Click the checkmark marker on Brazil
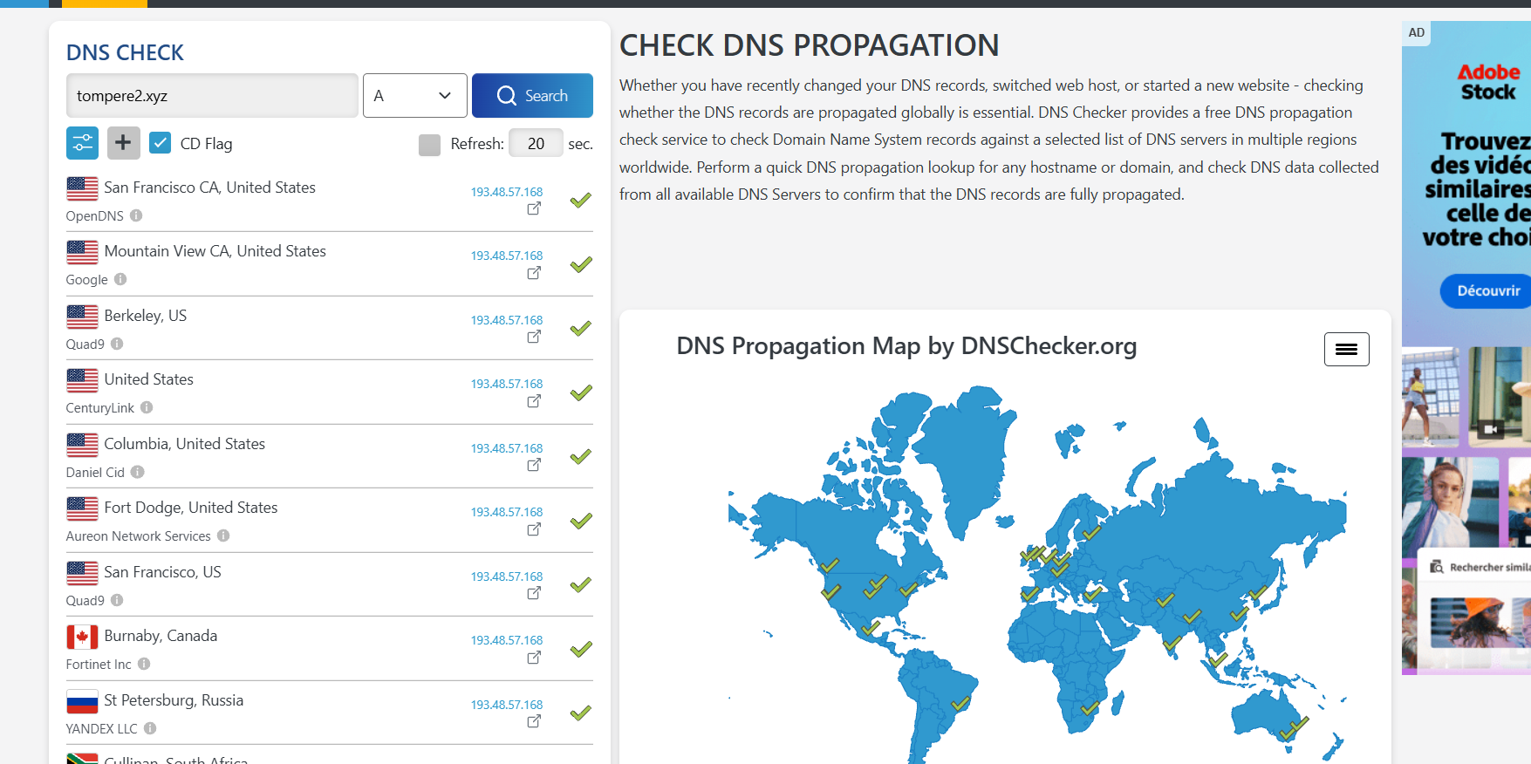Viewport: 1531px width, 764px height. [960, 702]
